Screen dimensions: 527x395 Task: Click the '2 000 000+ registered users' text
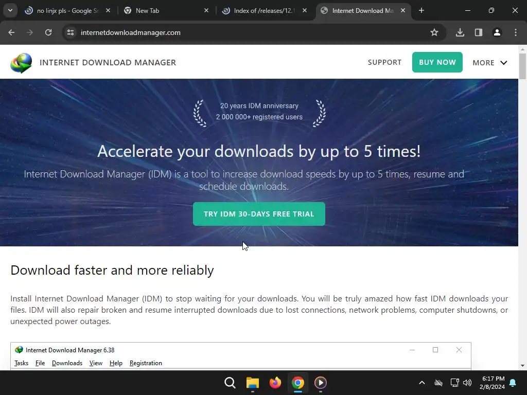click(259, 117)
